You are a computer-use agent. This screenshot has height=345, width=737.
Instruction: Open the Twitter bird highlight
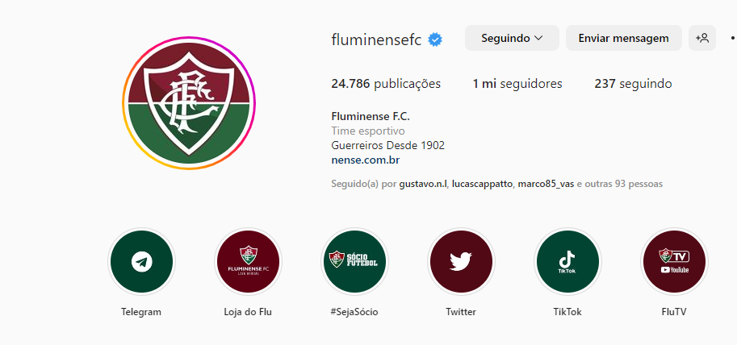pyautogui.click(x=461, y=261)
